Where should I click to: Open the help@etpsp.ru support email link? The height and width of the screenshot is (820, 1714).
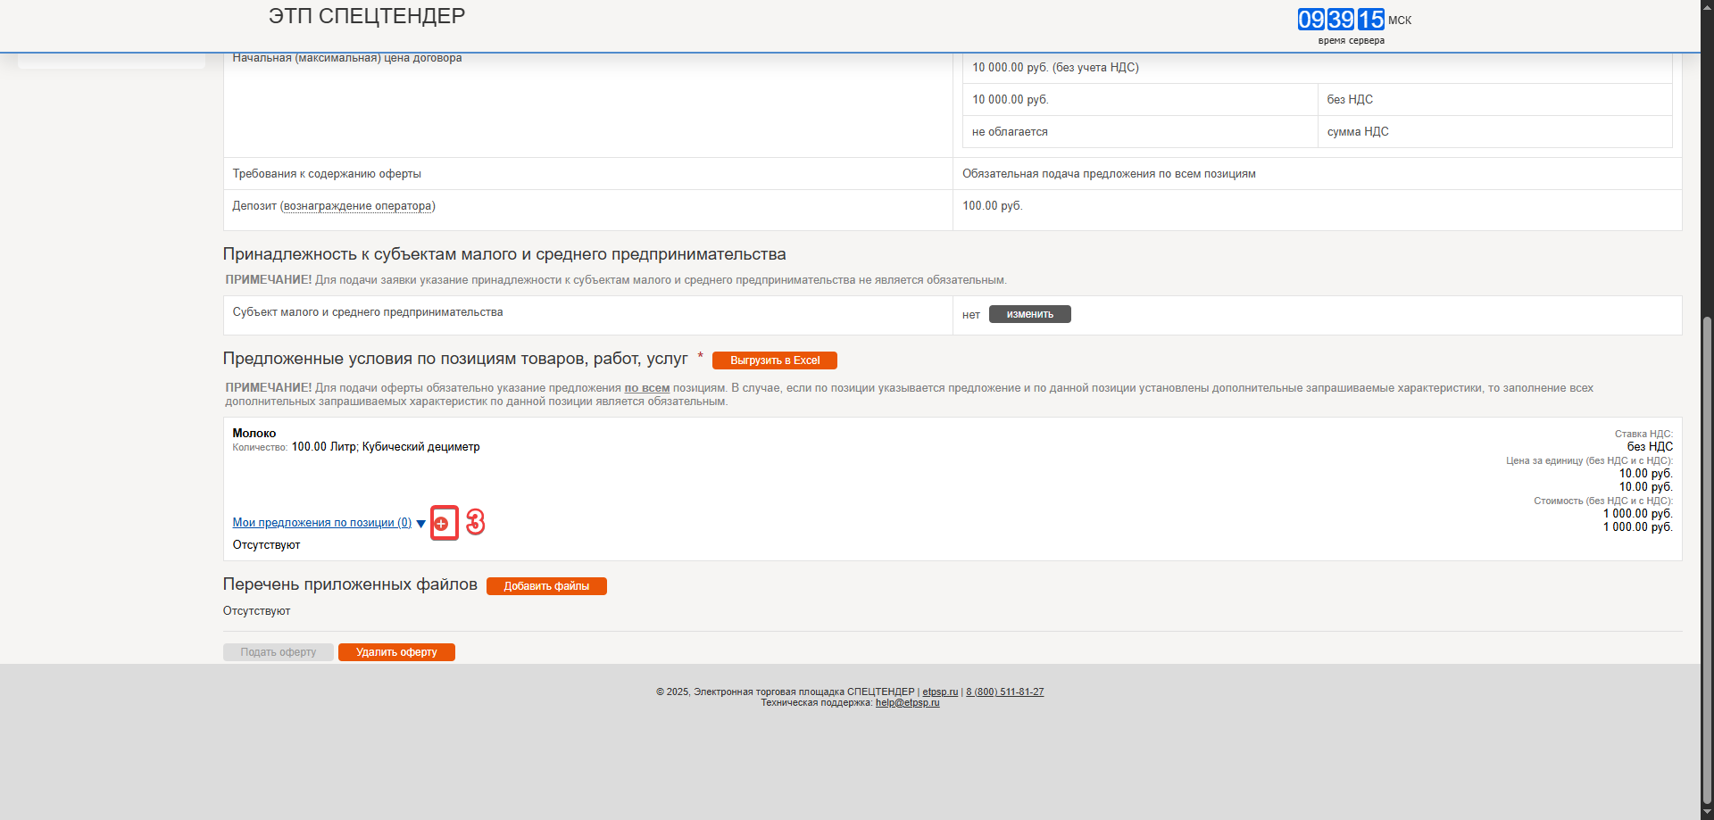[x=907, y=703]
